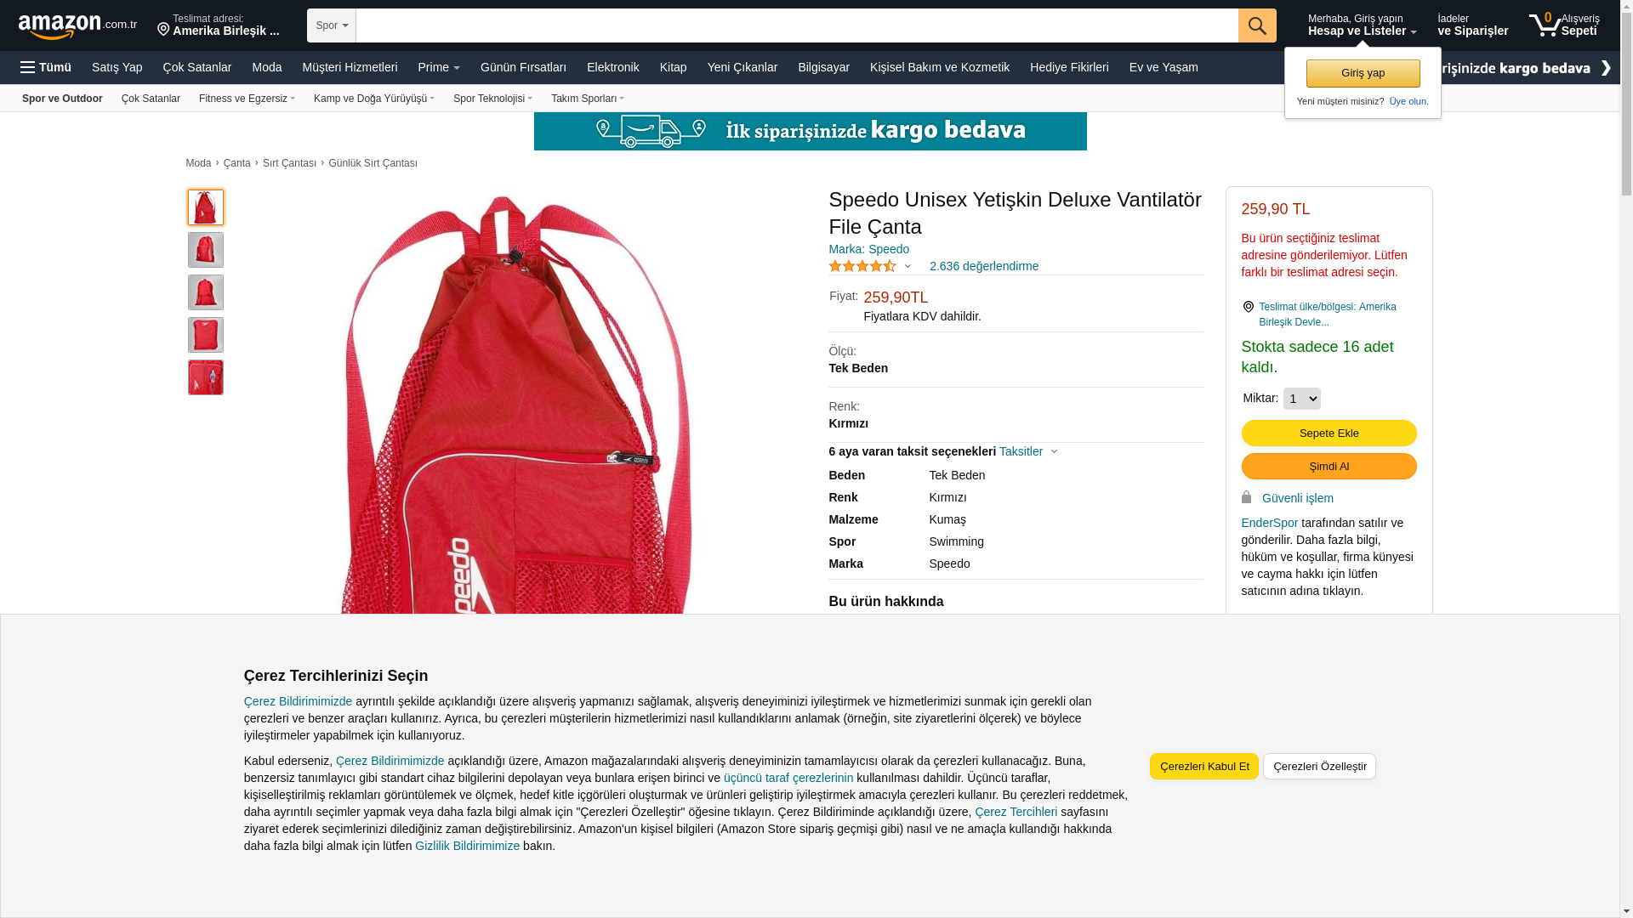Open the Miktar quantity selector

point(1302,399)
